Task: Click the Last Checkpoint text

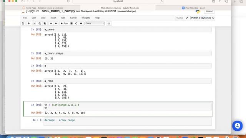Action: click(96, 11)
